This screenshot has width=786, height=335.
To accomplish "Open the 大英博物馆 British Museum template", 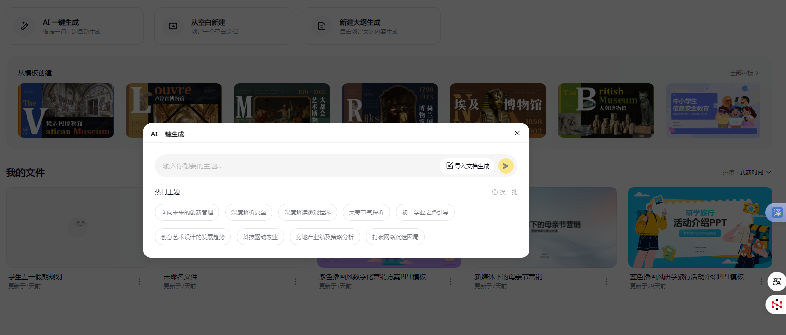I will click(606, 110).
